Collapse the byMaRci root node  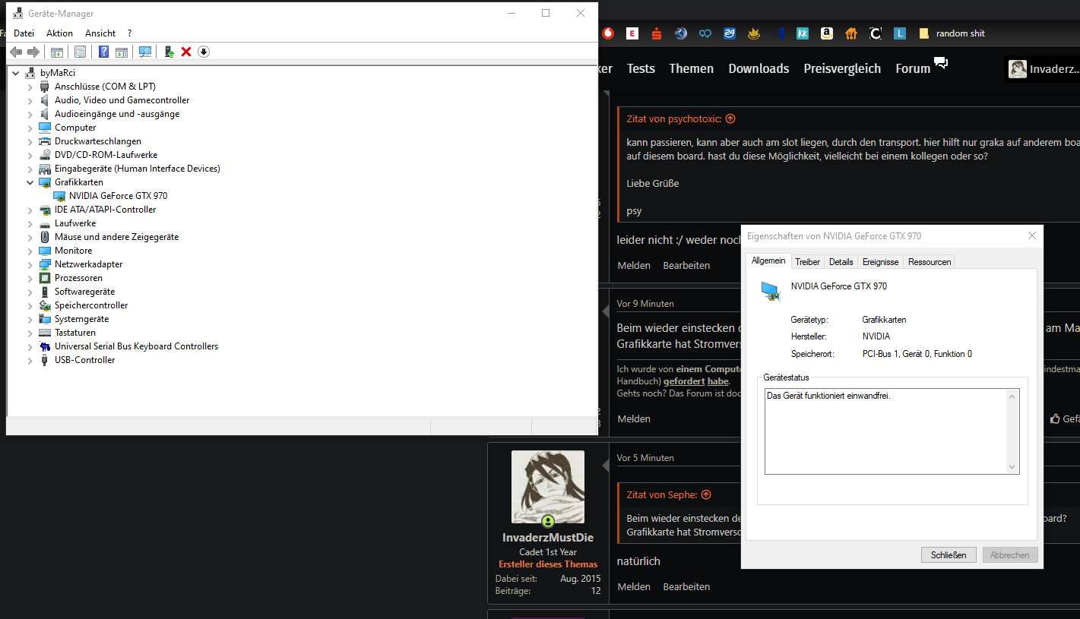pos(16,73)
